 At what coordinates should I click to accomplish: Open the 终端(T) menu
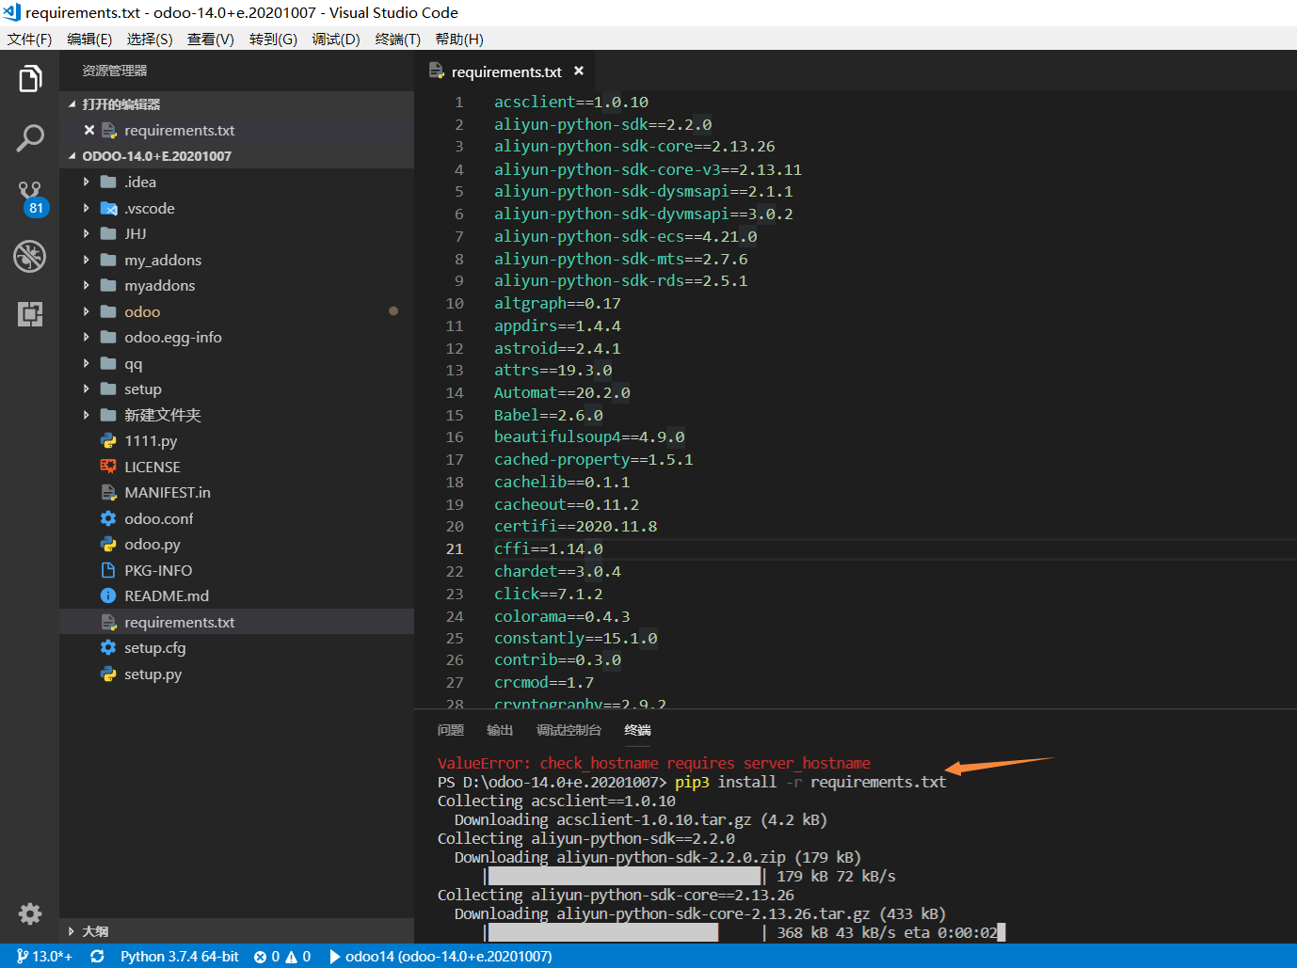tap(396, 39)
